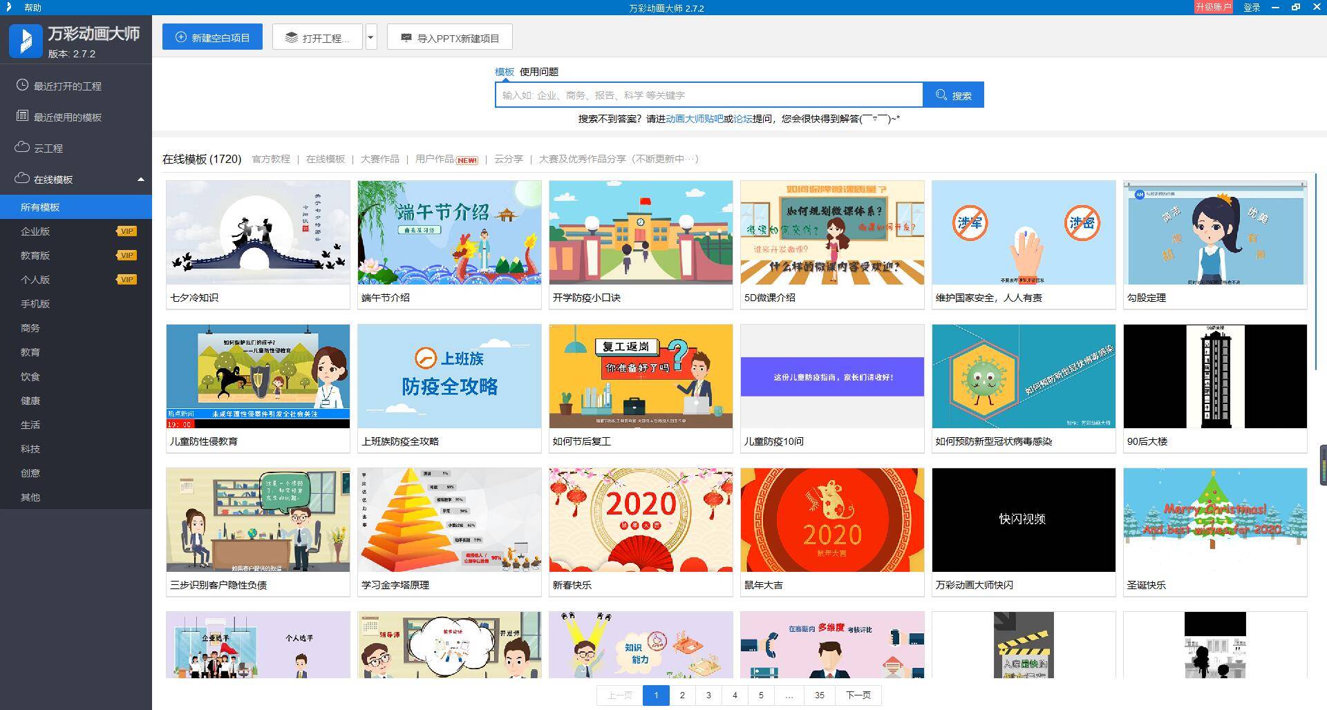1327x710 pixels.
Task: Click the 万彩动画大师 logo icon
Action: tap(26, 41)
